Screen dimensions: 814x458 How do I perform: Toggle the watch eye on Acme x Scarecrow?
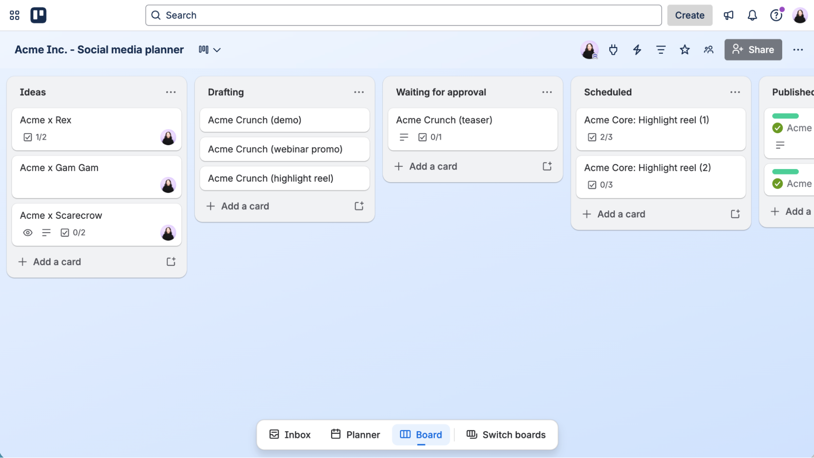(x=28, y=232)
